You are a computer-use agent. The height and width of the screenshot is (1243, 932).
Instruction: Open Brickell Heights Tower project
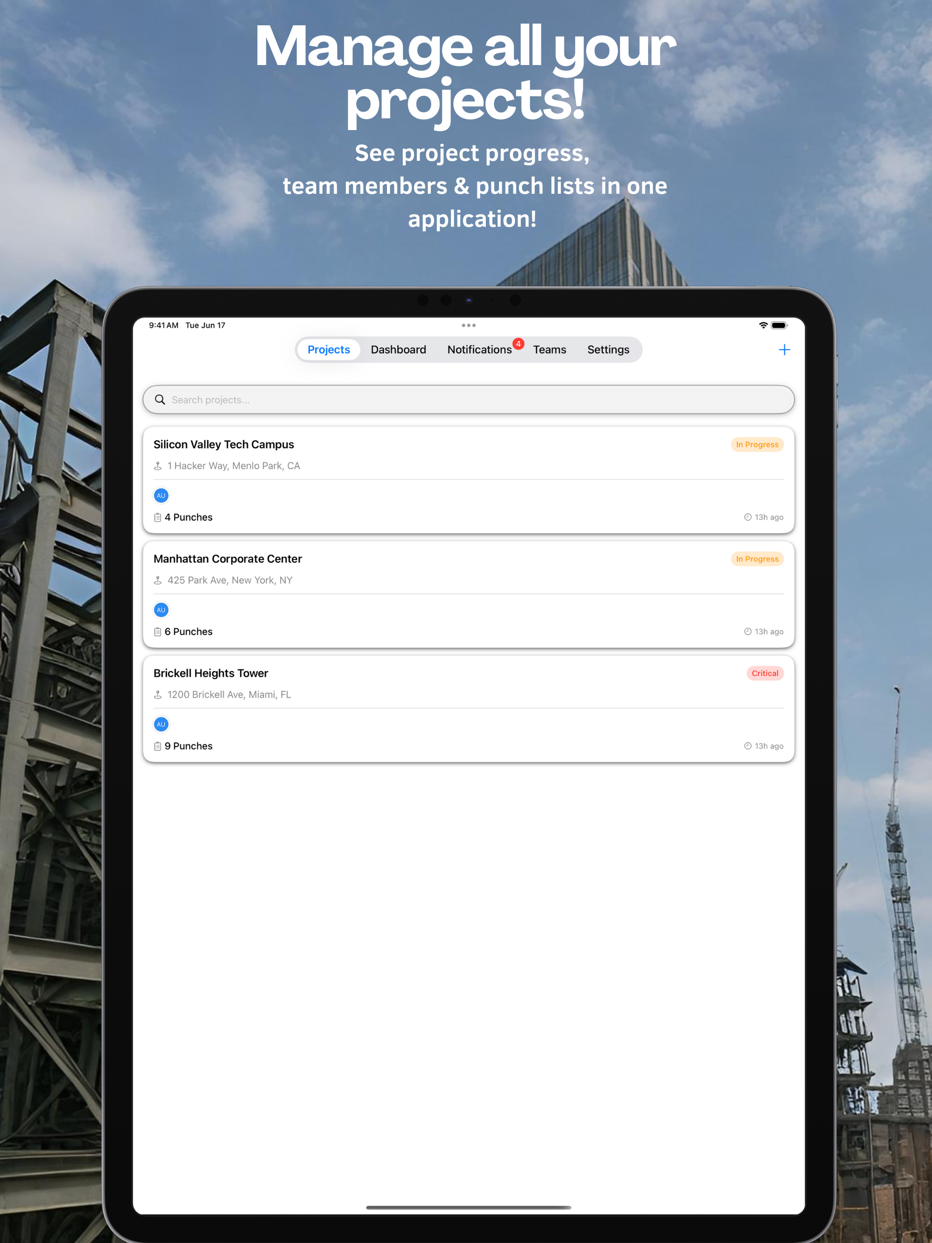pyautogui.click(x=469, y=709)
